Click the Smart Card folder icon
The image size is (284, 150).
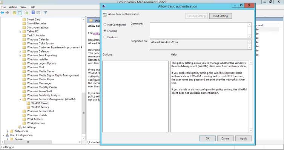[x=24, y=19]
